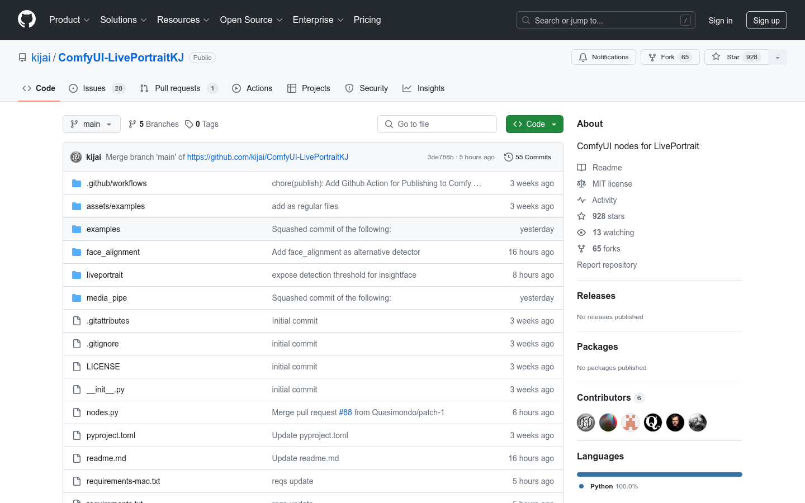805x503 pixels.
Task: Open the readme.md file
Action: [106, 458]
